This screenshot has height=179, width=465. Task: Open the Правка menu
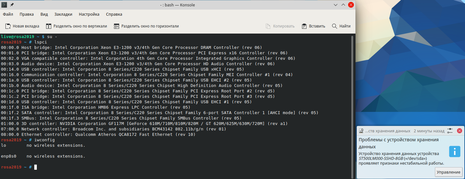pyautogui.click(x=27, y=14)
